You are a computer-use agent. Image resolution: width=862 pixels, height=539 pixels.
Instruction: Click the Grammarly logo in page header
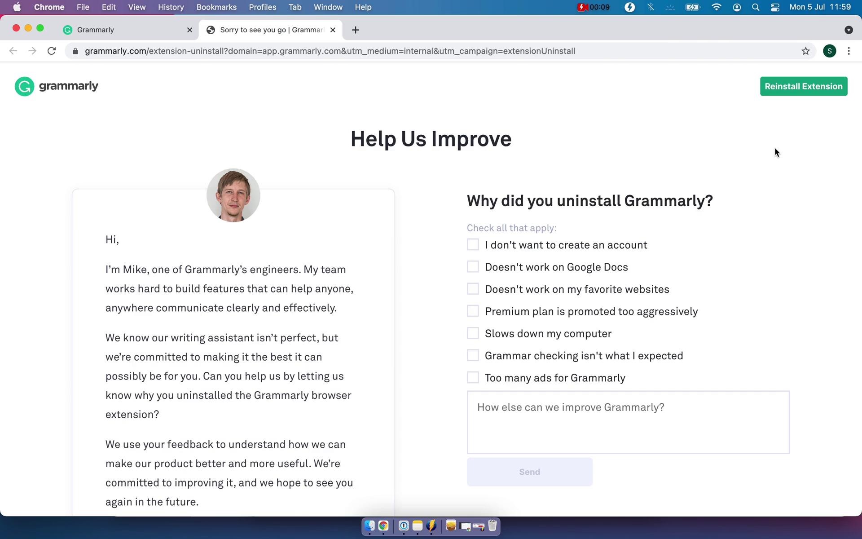(56, 86)
